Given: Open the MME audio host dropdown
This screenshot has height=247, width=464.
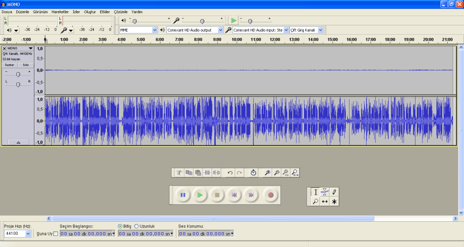Looking at the screenshot, I should 155,30.
